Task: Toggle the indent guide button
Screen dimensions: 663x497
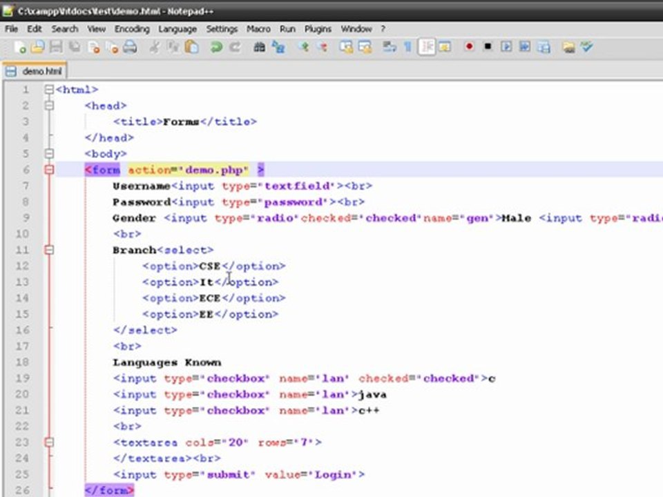Action: click(x=427, y=47)
